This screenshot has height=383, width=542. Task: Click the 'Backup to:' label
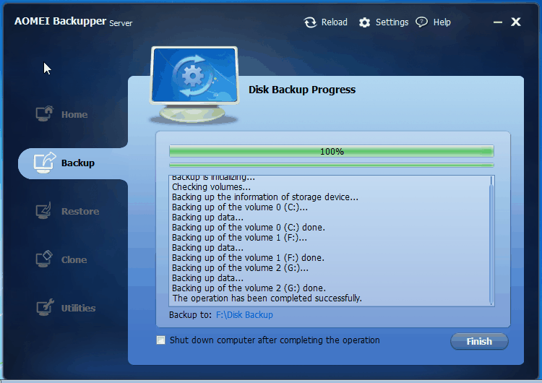[x=190, y=315]
